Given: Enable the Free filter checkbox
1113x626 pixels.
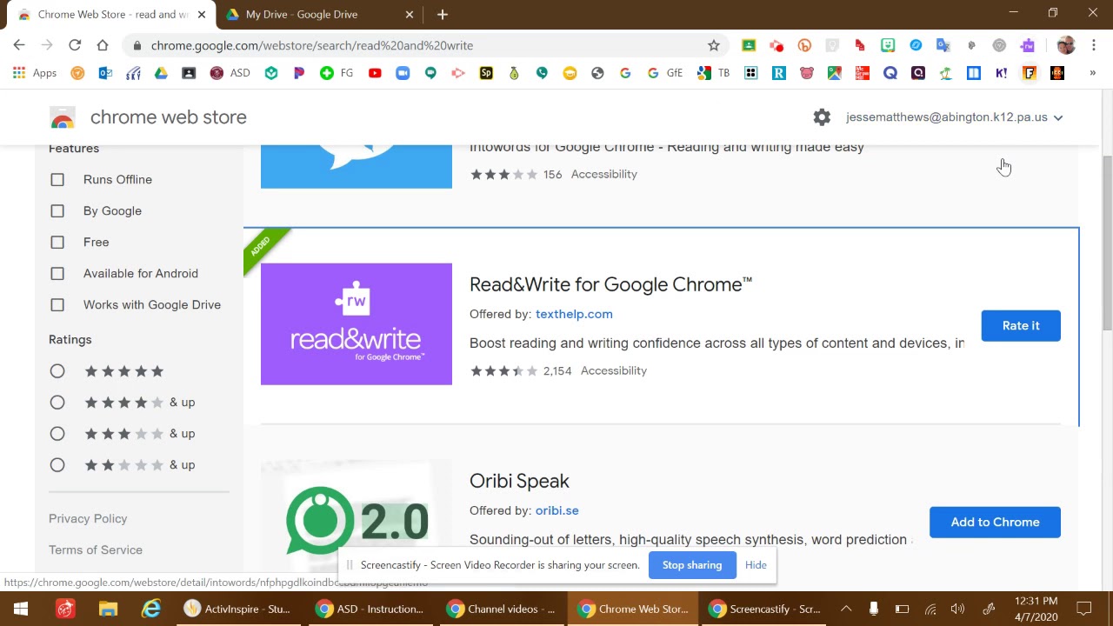Looking at the screenshot, I should pyautogui.click(x=57, y=242).
